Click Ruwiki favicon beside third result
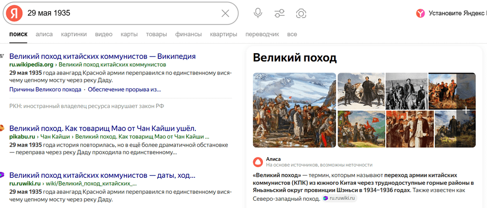The height and width of the screenshot is (208, 487). tap(1, 175)
